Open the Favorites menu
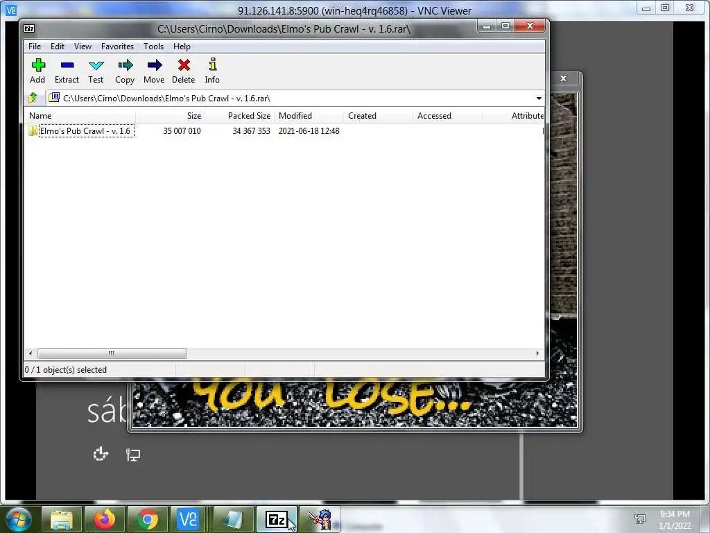 pyautogui.click(x=117, y=46)
